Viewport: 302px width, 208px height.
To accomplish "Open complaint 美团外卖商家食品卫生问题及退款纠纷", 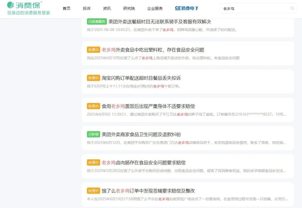I will pos(141,134).
